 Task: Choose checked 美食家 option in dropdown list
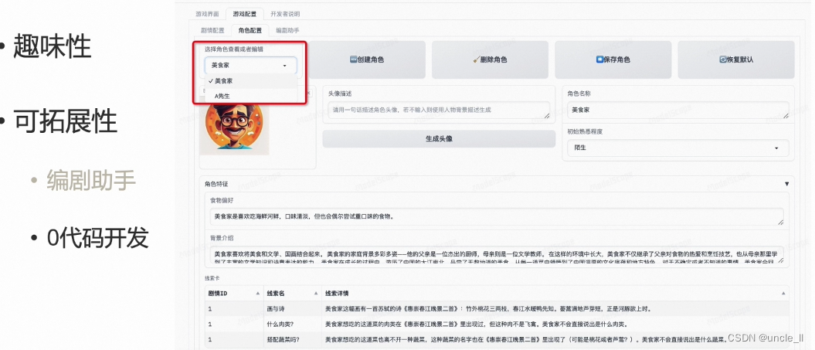pos(250,81)
